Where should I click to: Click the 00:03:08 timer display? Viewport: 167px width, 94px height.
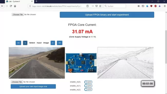pos(148,83)
